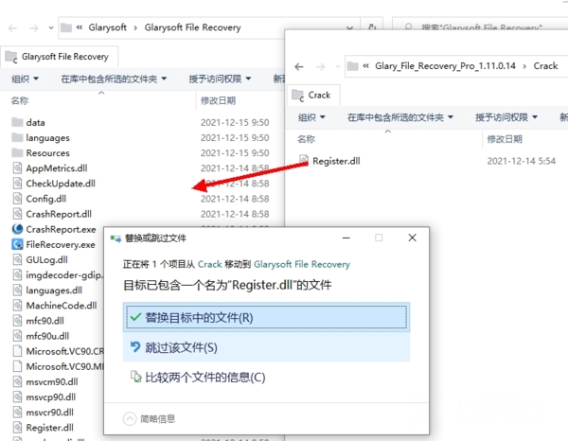This screenshot has width=568, height=441.
Task: Select mfc90.dll file icon
Action: (17, 321)
